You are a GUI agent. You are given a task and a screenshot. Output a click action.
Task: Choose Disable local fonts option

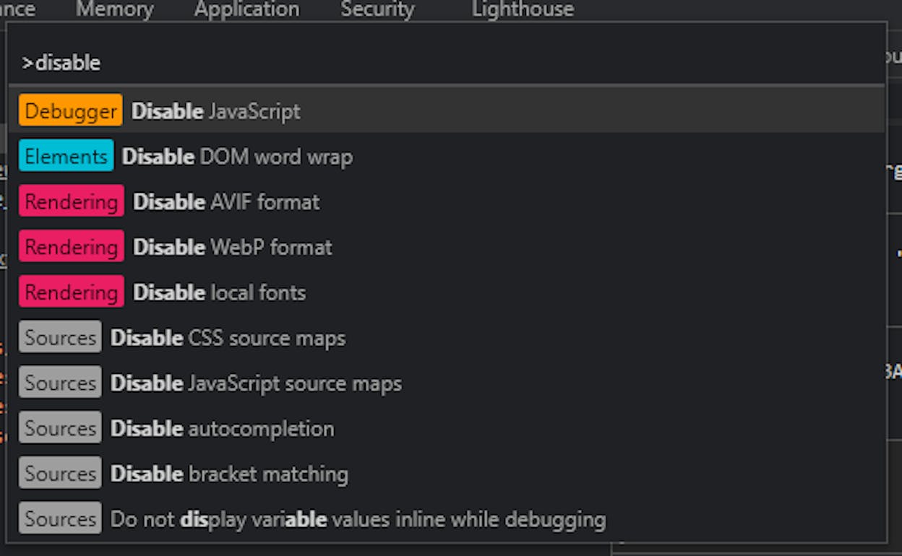(447, 292)
